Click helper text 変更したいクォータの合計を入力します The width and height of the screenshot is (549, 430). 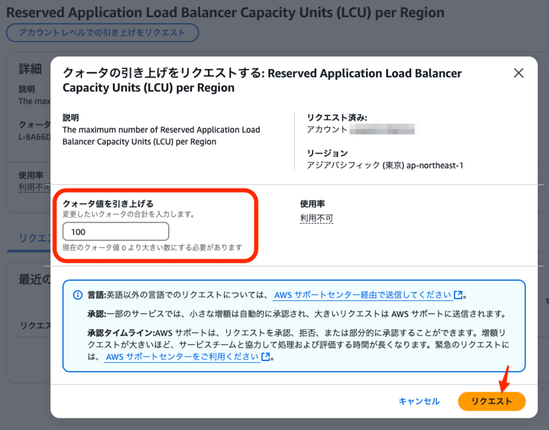[x=129, y=214]
